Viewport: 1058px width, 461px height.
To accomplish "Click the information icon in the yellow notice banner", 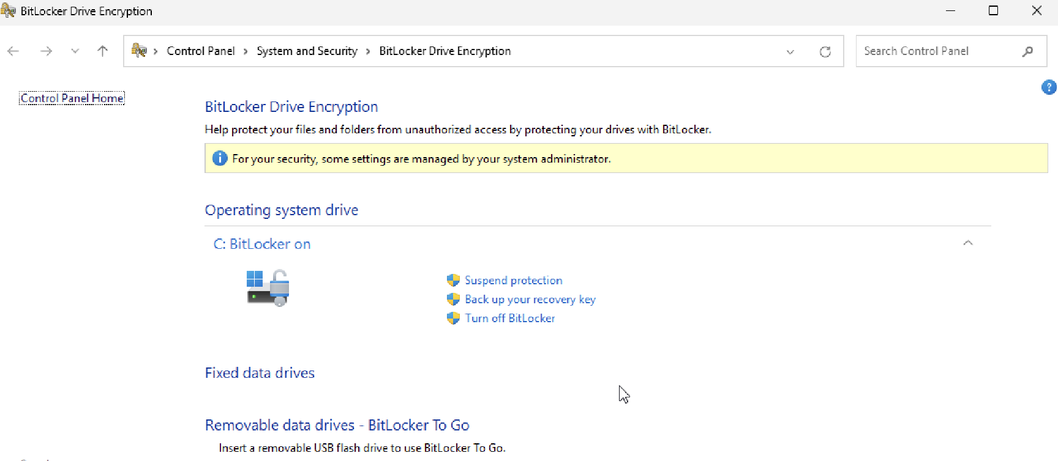I will click(220, 158).
